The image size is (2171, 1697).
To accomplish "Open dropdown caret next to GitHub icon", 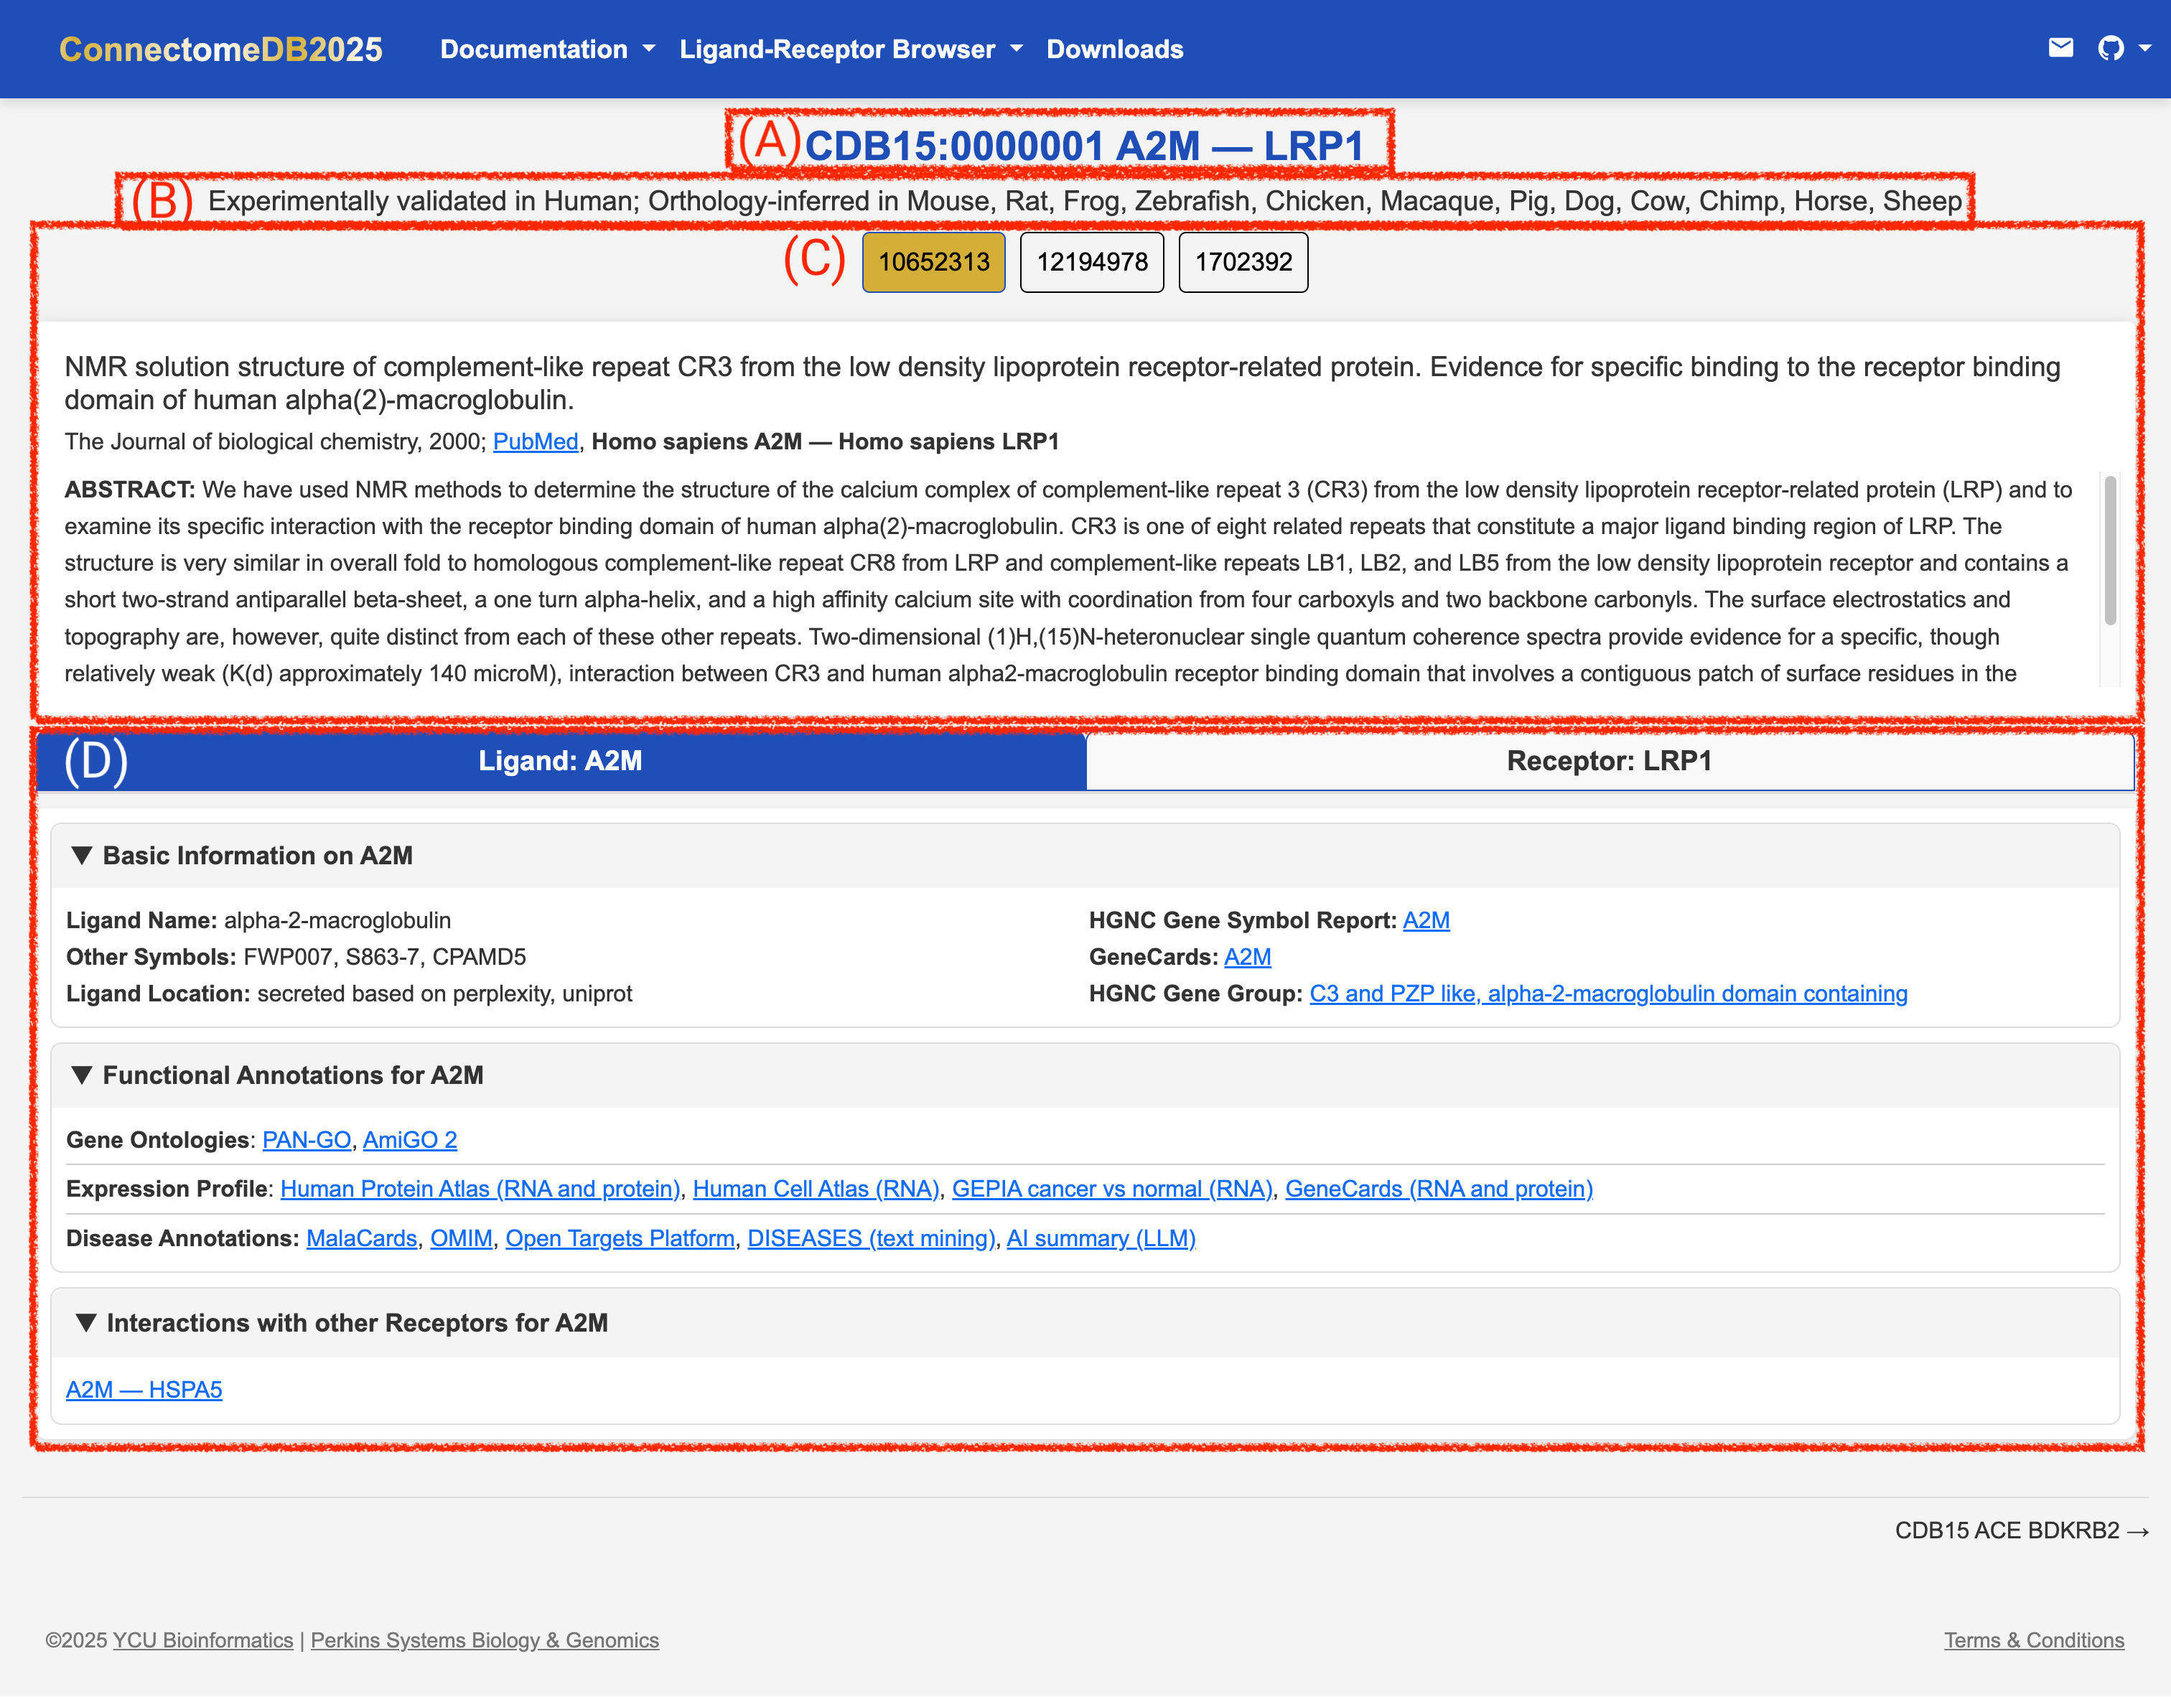I will click(2145, 47).
